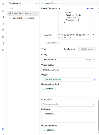Delete the file_name parameter with trash icon
The width and height of the screenshot is (99, 135).
94,35
